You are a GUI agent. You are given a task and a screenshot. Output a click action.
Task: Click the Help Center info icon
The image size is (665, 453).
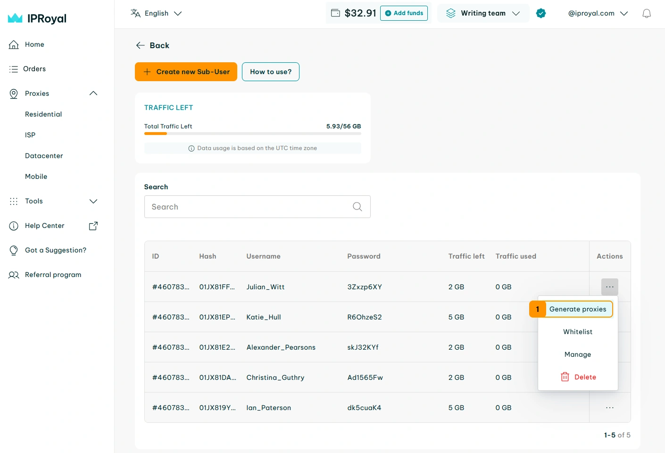pyautogui.click(x=14, y=226)
